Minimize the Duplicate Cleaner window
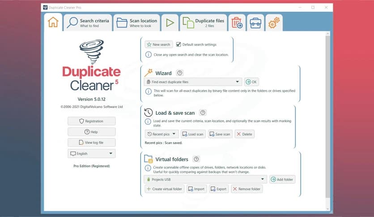 click(x=300, y=8)
